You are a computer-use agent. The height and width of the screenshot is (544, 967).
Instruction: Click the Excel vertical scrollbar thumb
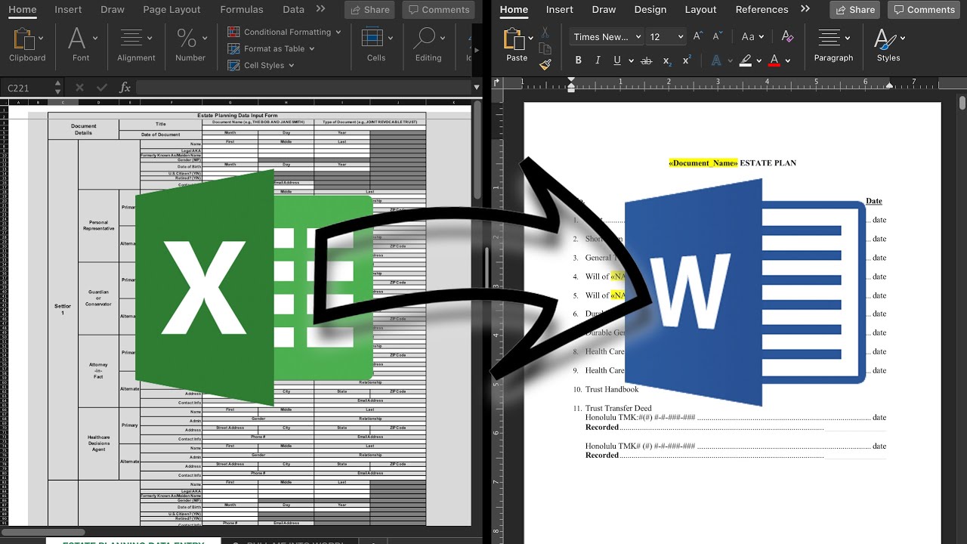(477, 150)
